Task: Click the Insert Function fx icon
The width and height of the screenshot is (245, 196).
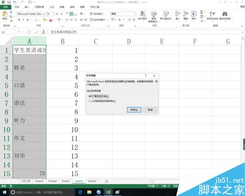Action: pyautogui.click(x=44, y=32)
